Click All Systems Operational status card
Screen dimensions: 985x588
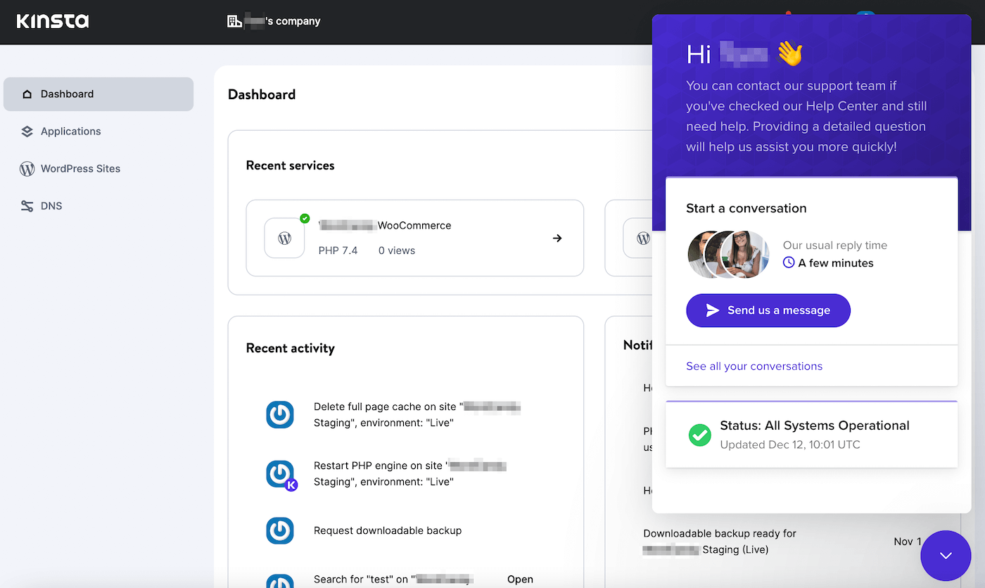(x=811, y=435)
